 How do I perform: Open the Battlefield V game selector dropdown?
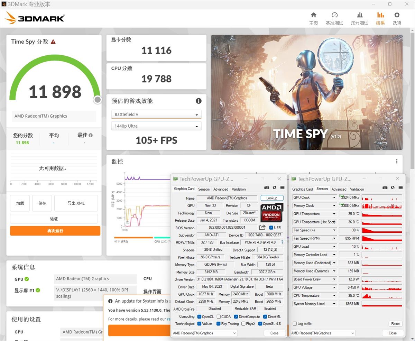156,114
